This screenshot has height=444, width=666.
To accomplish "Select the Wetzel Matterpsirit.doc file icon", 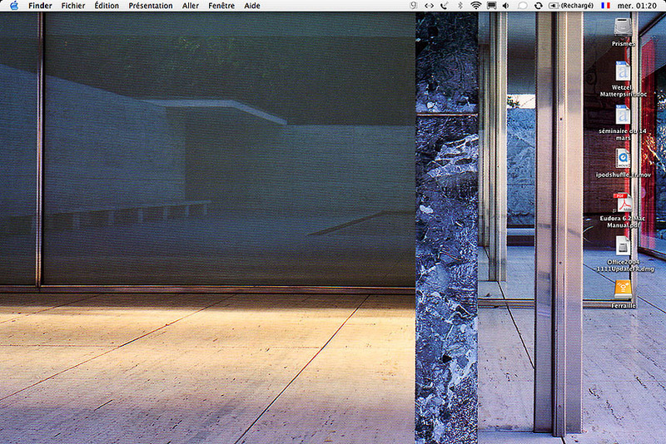I will 623,72.
